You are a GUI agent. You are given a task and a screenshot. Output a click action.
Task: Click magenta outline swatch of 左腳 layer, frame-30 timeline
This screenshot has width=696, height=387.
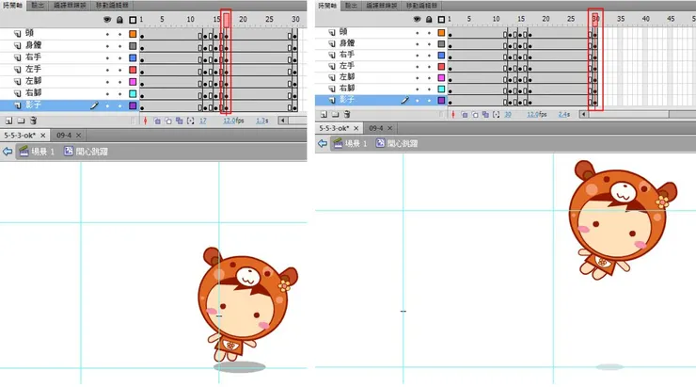[441, 78]
